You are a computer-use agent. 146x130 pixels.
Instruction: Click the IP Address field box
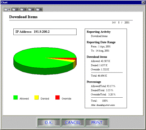pos(45,32)
